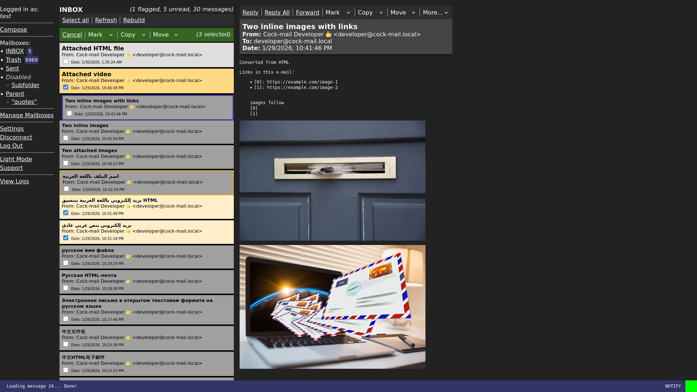Select all messages in the inbox

[x=76, y=20]
